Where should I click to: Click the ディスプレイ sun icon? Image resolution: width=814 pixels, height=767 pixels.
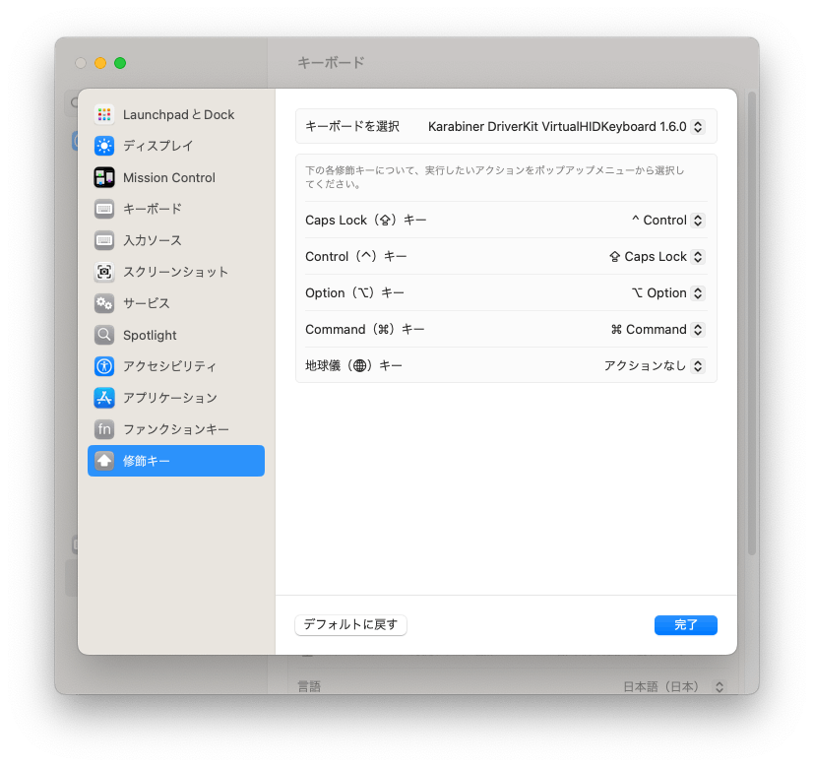104,146
